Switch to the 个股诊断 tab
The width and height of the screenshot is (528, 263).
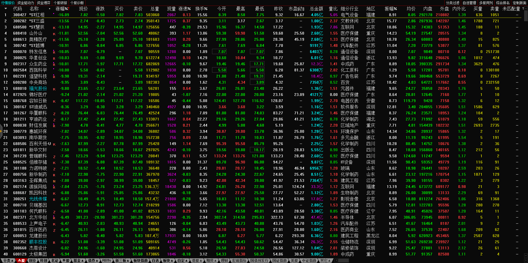pos(77,3)
